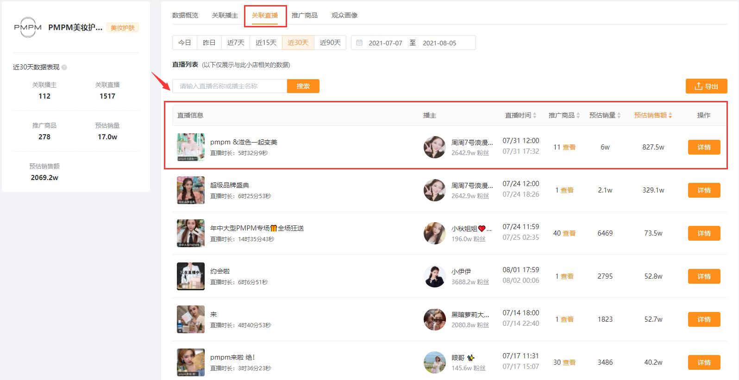This screenshot has height=380, width=739.
Task: Select 近7天 date filter
Action: pyautogui.click(x=236, y=43)
